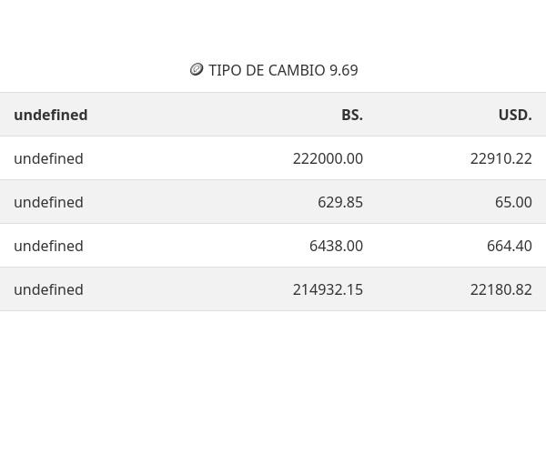Select the 9.69 exchange rate value

[344, 70]
